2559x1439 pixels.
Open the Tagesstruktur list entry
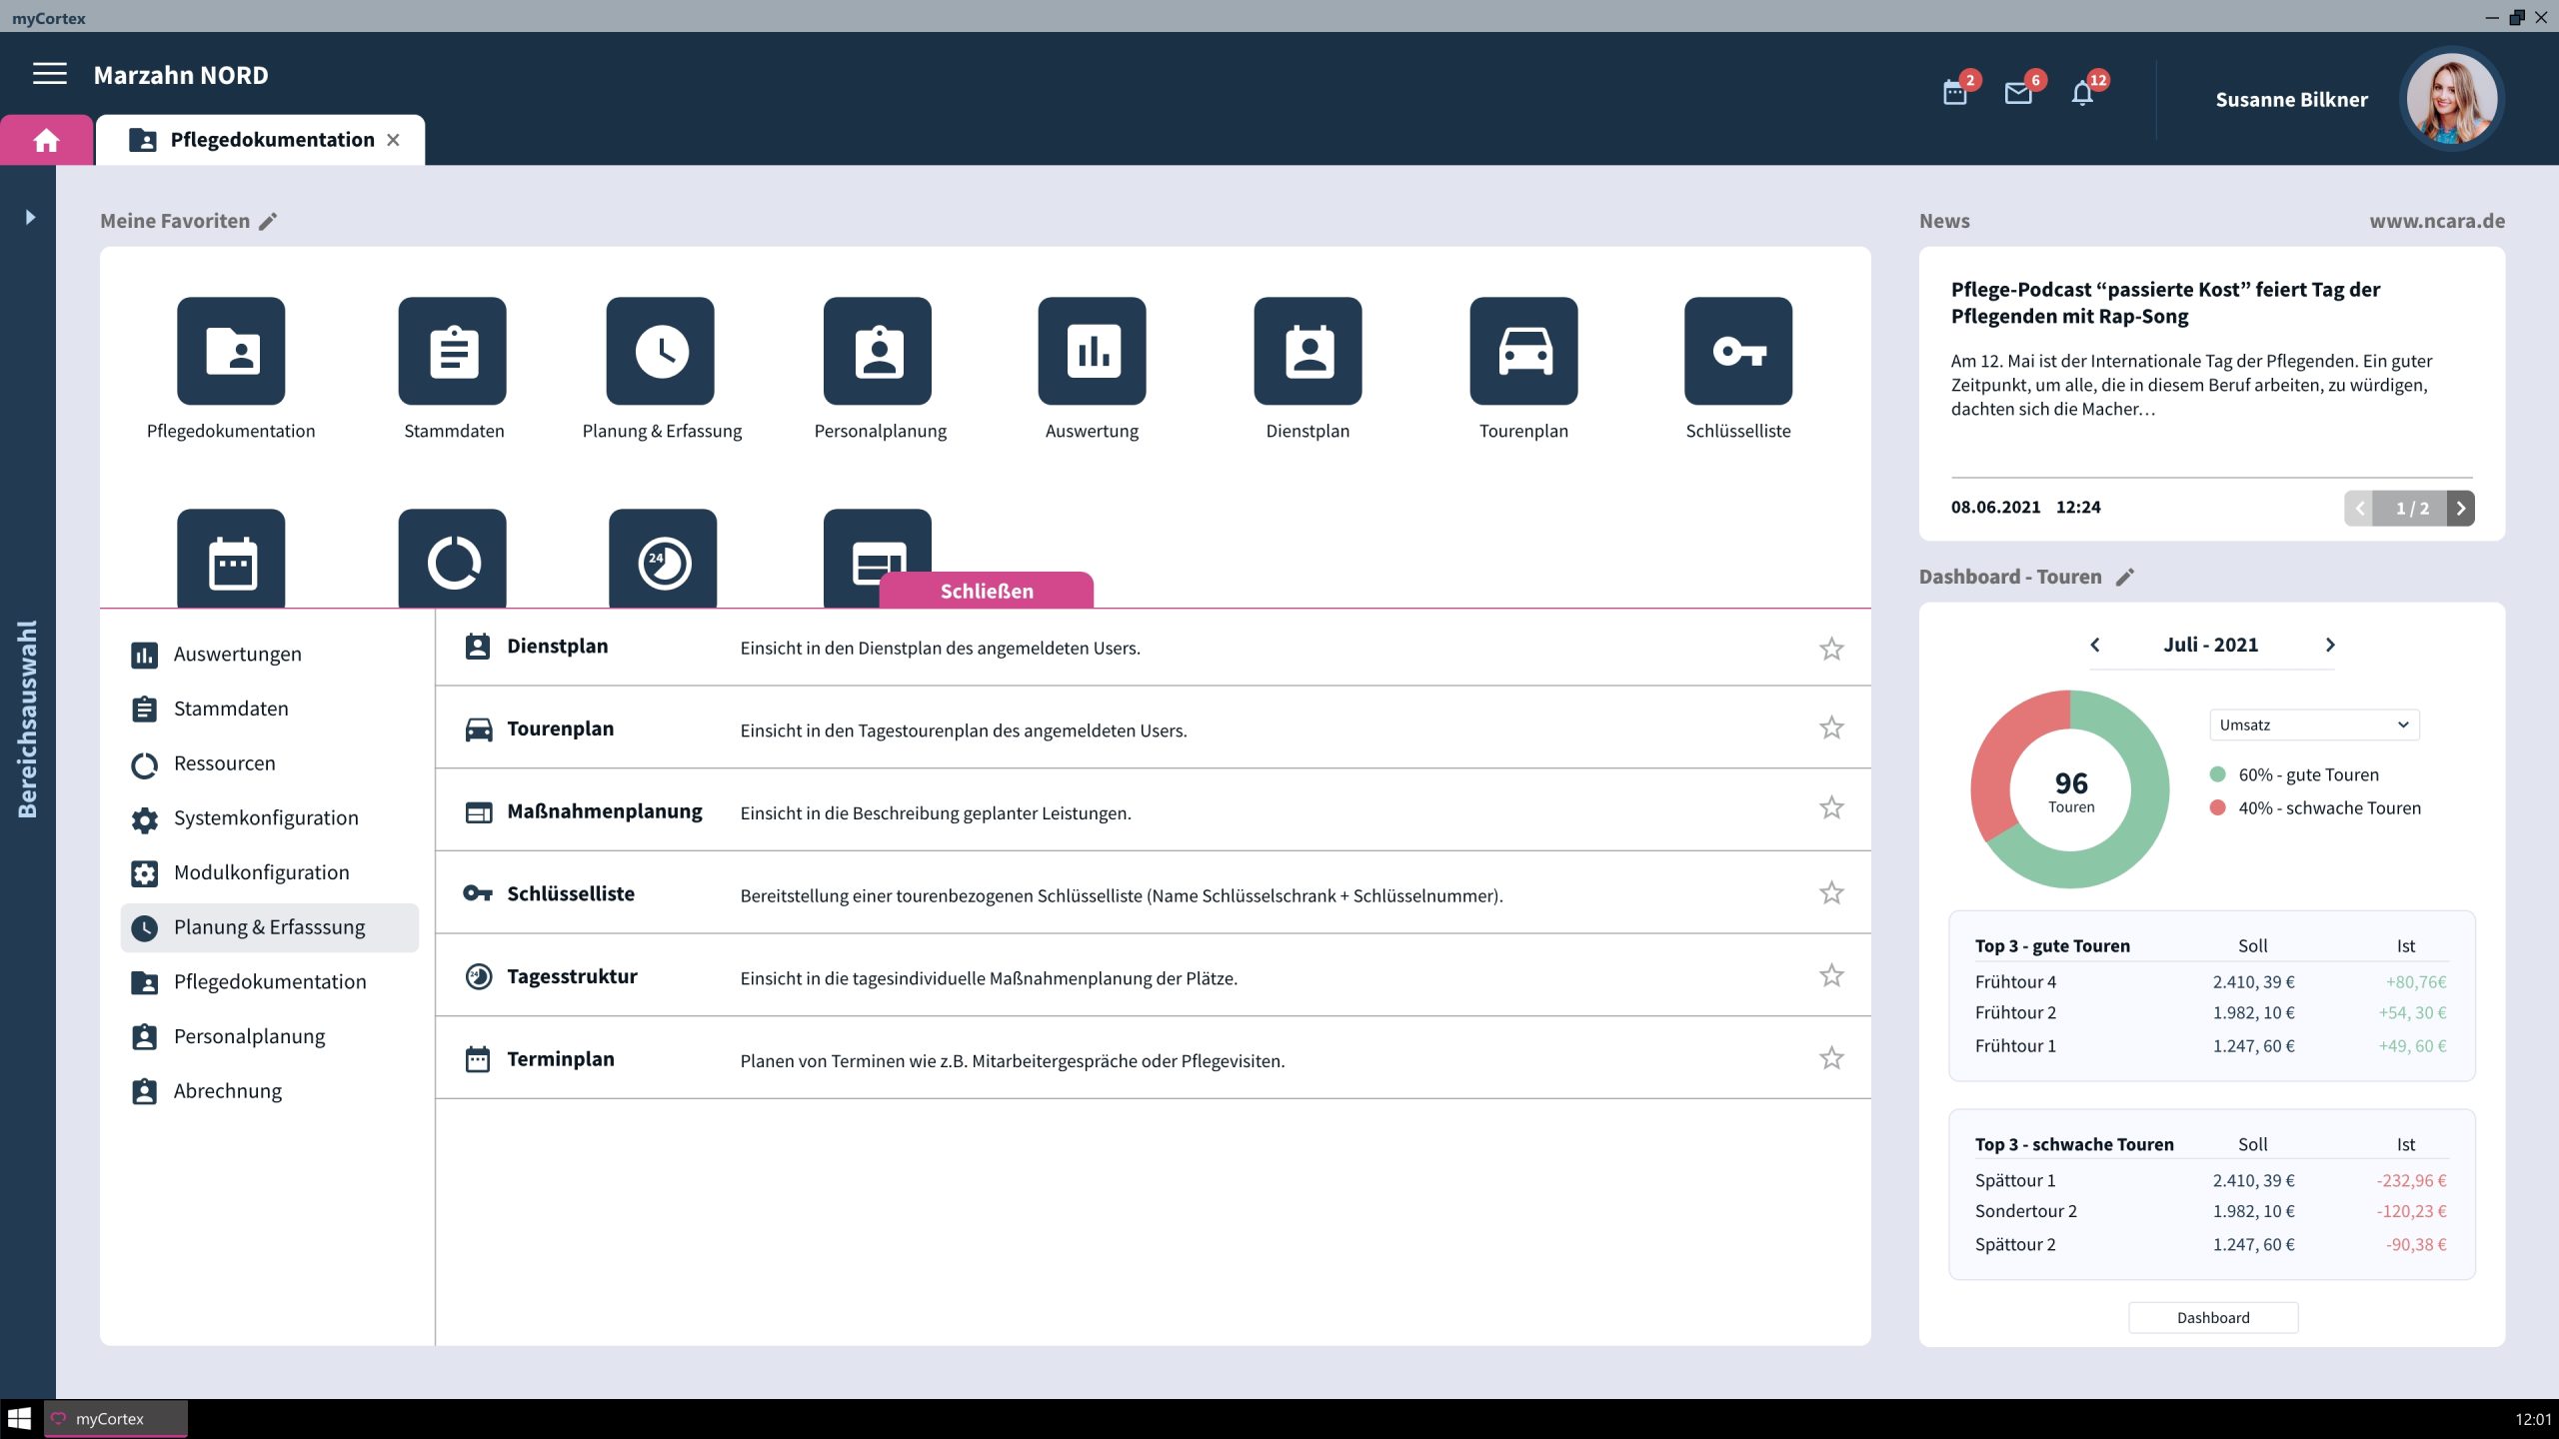(x=1153, y=976)
